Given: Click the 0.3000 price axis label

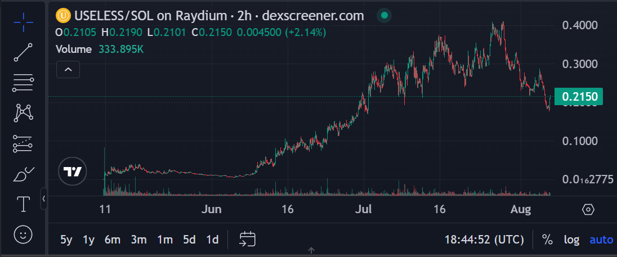Looking at the screenshot, I should click(580, 64).
